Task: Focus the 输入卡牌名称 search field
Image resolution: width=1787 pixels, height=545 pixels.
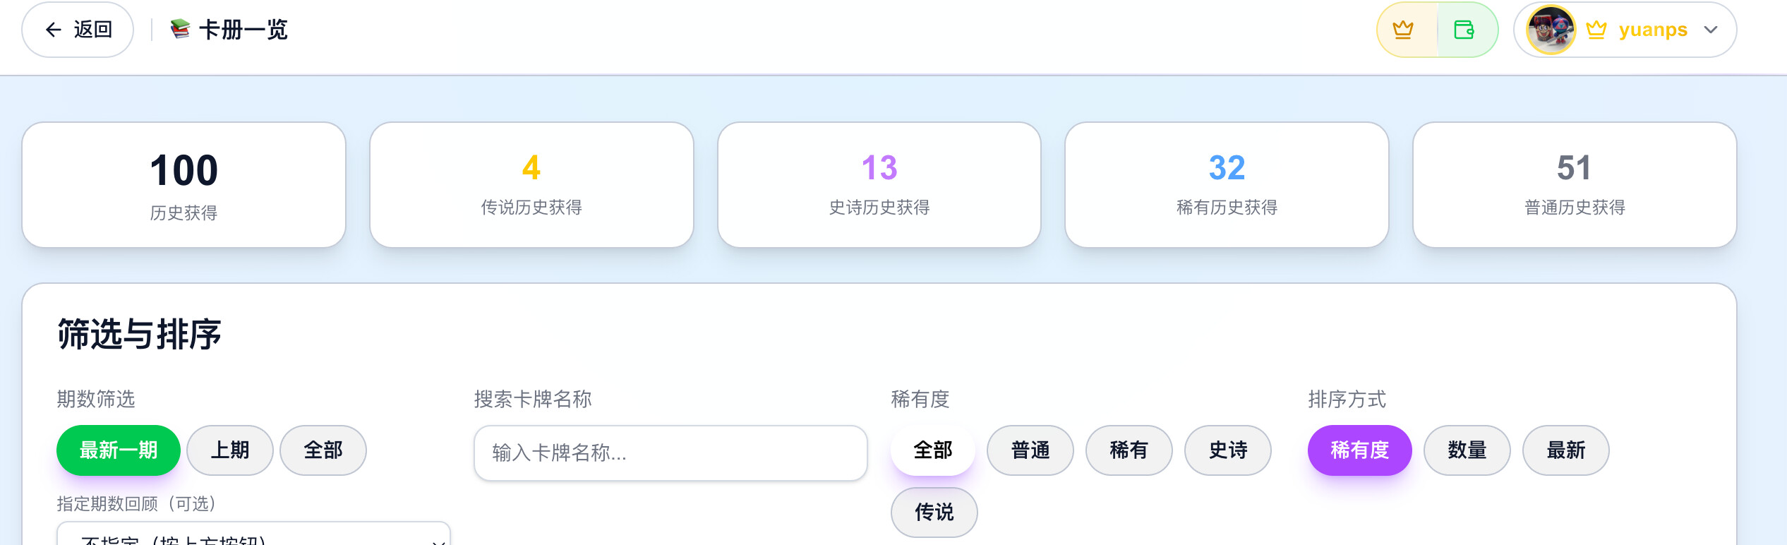Action: pyautogui.click(x=670, y=453)
